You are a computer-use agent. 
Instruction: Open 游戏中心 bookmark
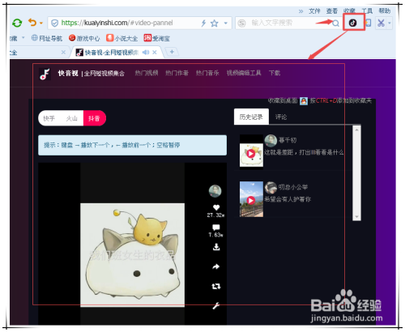[x=84, y=38]
